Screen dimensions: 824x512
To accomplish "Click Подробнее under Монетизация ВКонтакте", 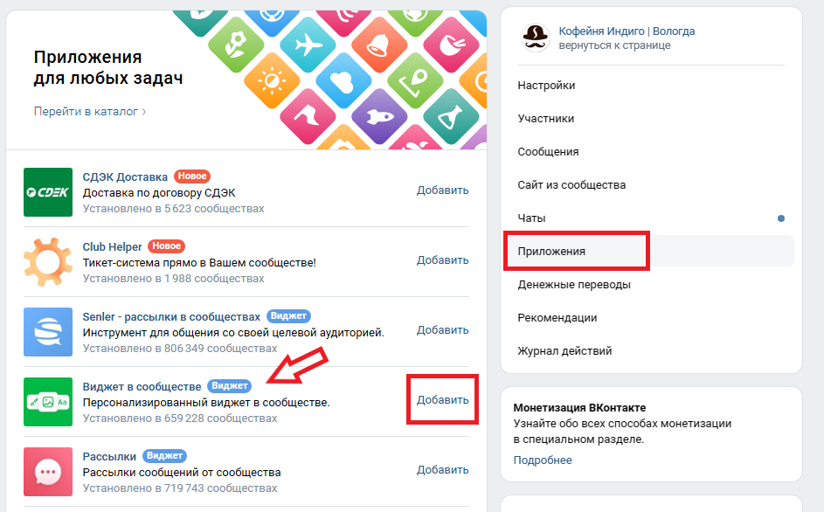I will pos(543,460).
